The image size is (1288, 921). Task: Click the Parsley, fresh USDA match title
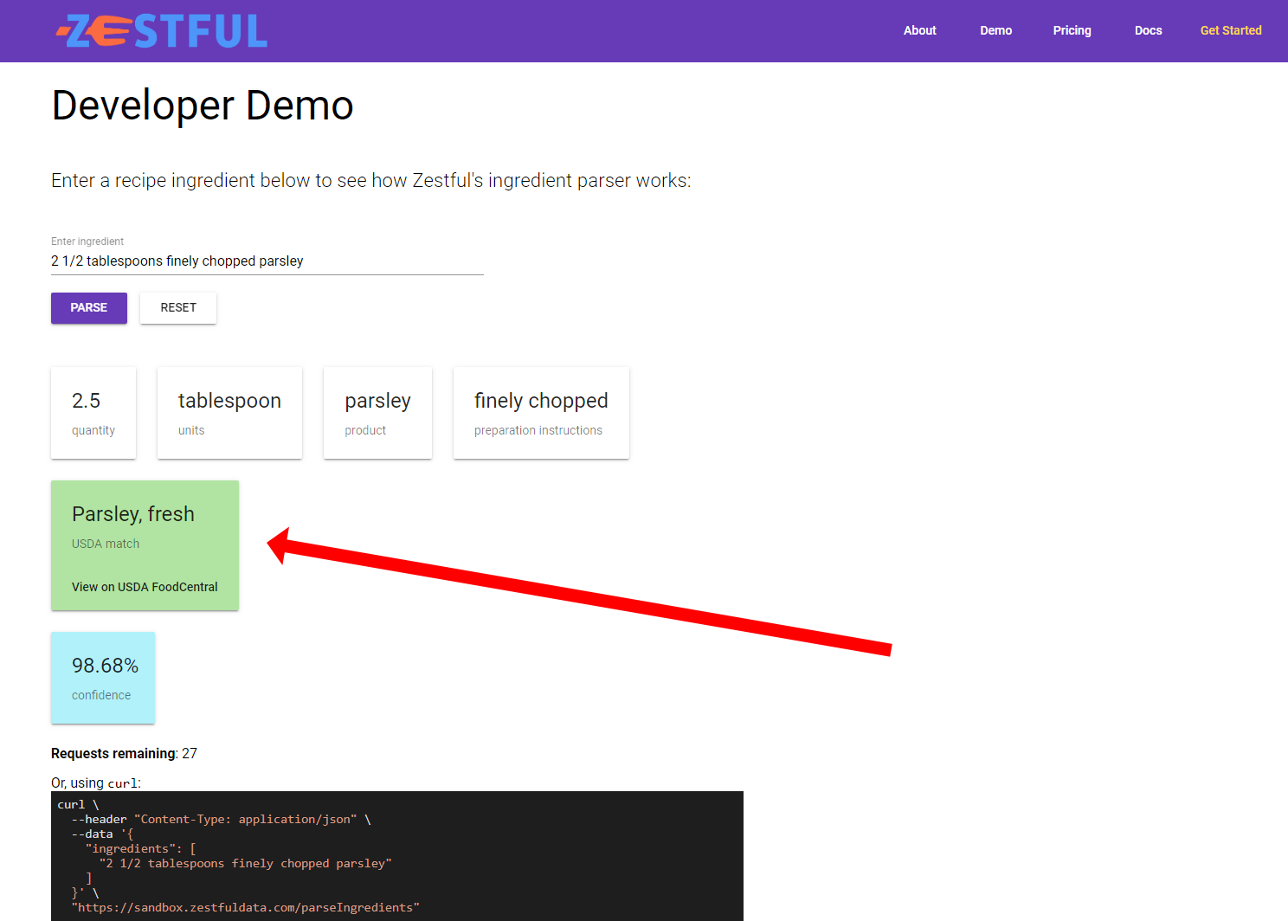pos(133,514)
